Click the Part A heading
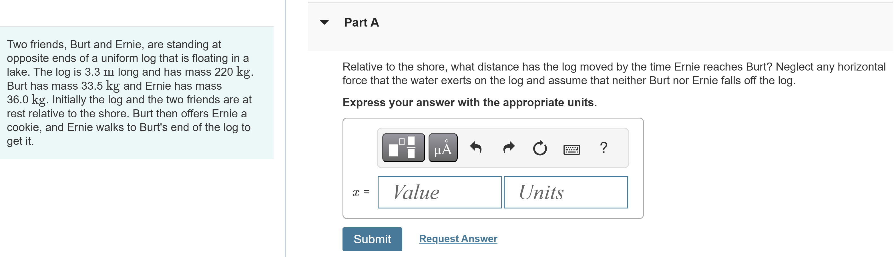894x257 pixels. 361,23
